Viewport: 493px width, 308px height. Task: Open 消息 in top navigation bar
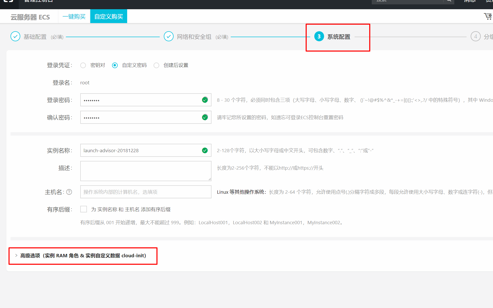[470, 1]
